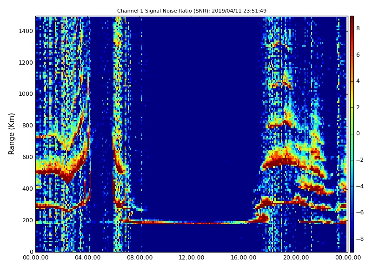Viewport: 372px width, 279px height.
Task: Click the 12:00:00 time axis label
Action: pyautogui.click(x=192, y=258)
